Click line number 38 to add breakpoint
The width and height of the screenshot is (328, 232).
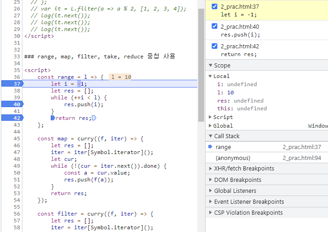[x=17, y=91]
